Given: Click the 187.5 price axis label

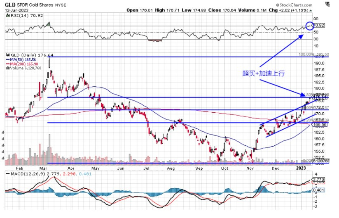Looking at the screenshot, I should point(319,69).
